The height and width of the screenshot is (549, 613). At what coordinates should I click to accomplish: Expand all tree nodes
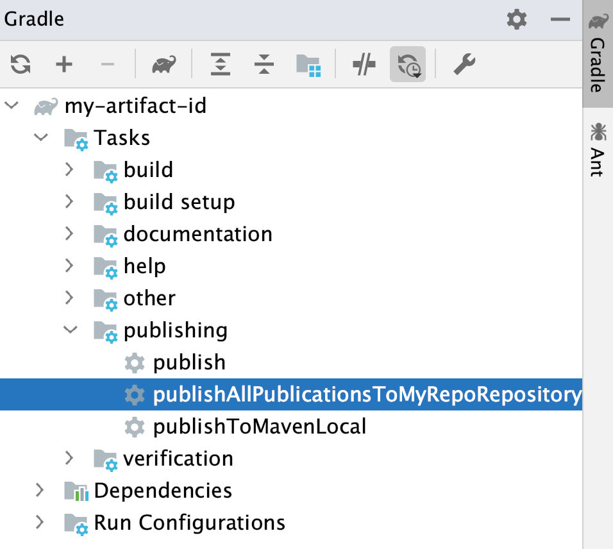tap(221, 64)
